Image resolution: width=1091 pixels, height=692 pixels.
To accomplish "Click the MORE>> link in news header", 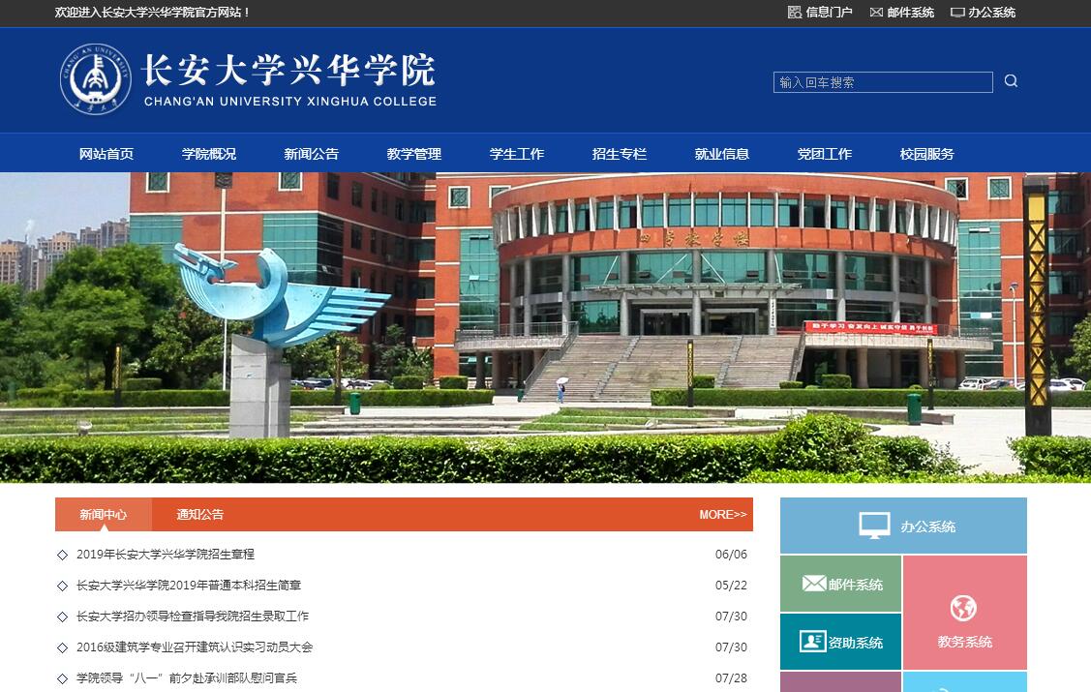I will click(x=723, y=515).
